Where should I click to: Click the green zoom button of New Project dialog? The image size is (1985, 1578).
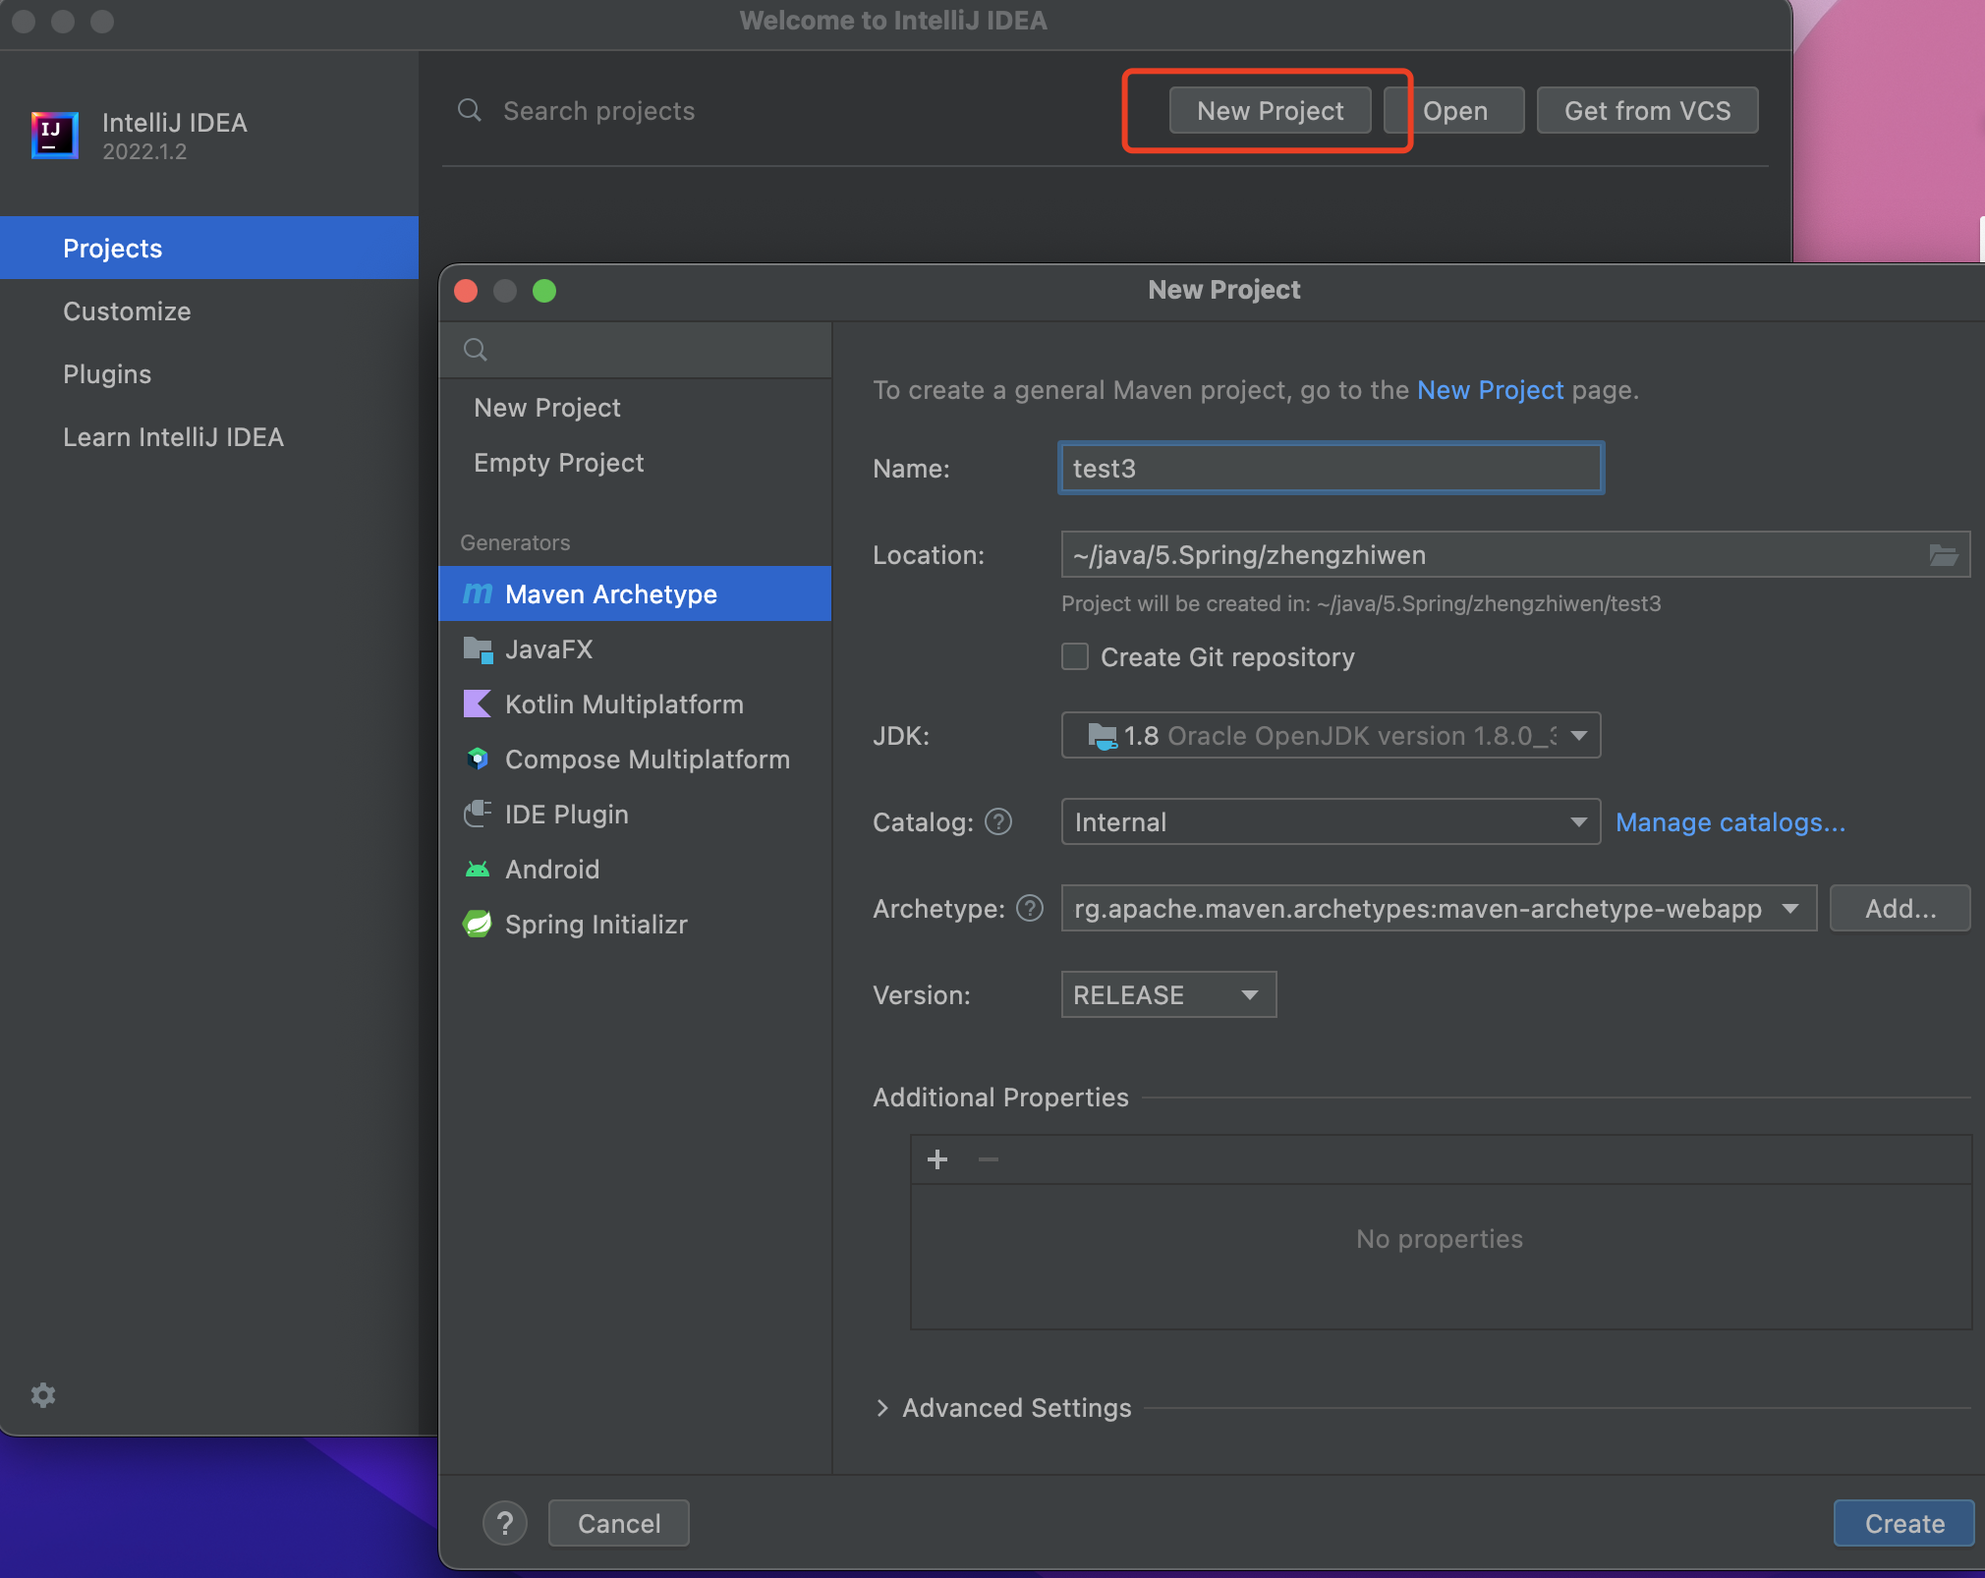[544, 291]
